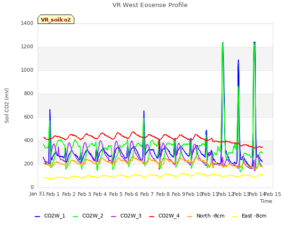Viewport: 301px width, 225px height.
Task: Click the Feb 4 tick label
Action: coord(100,194)
